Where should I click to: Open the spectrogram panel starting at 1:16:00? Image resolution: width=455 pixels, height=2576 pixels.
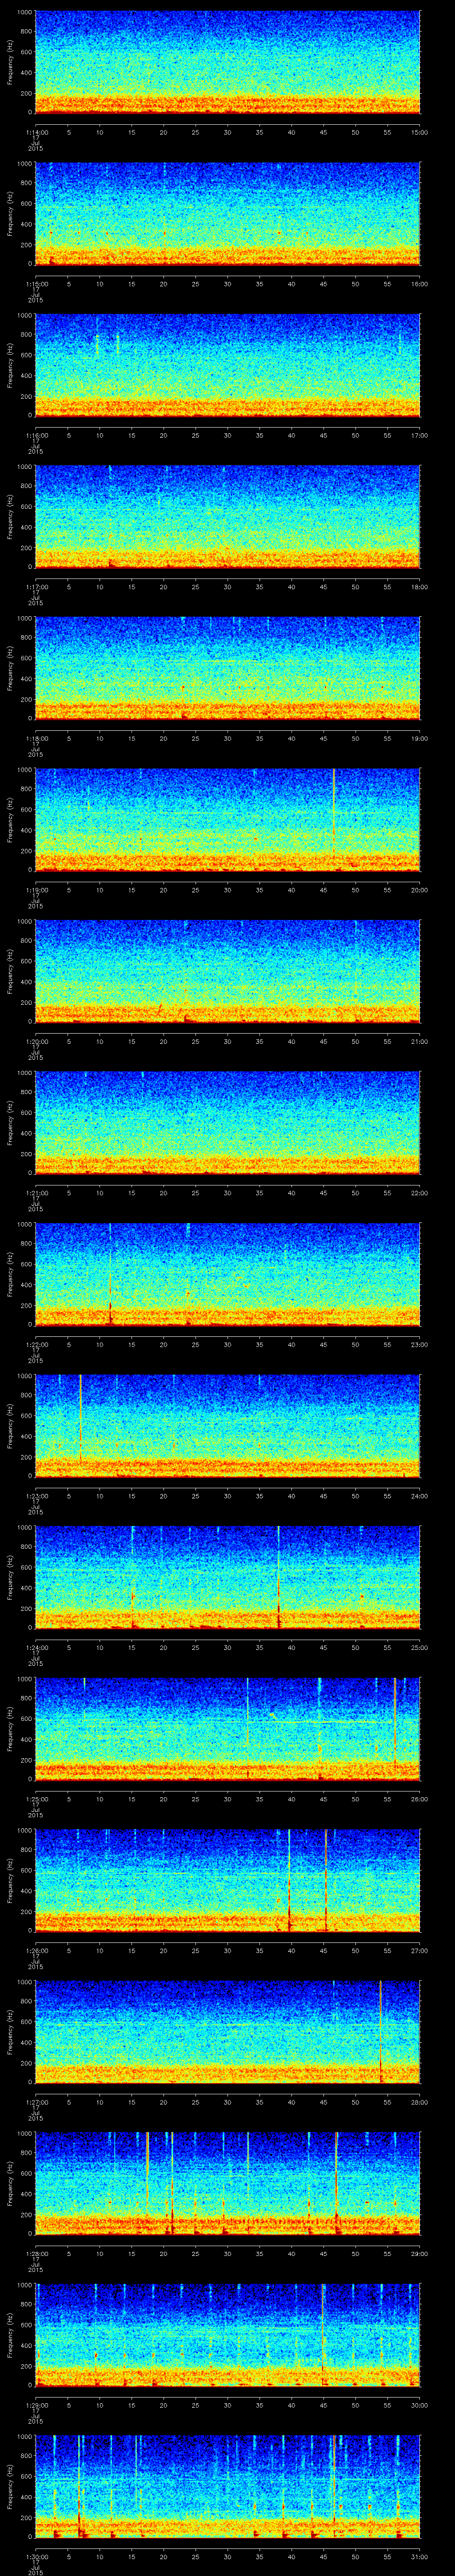(x=227, y=365)
